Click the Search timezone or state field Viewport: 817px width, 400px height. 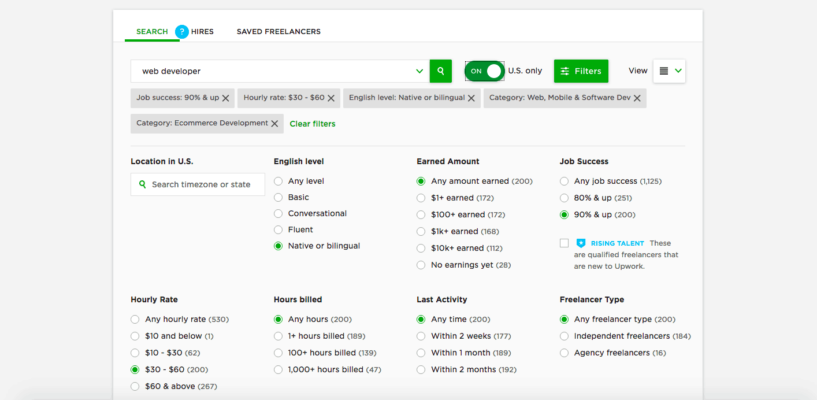click(198, 184)
